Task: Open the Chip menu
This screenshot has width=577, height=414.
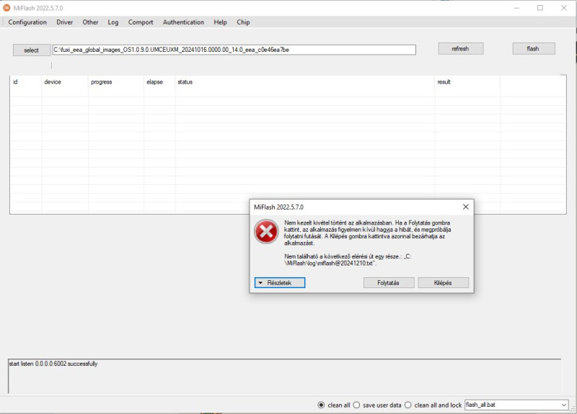Action: click(243, 22)
